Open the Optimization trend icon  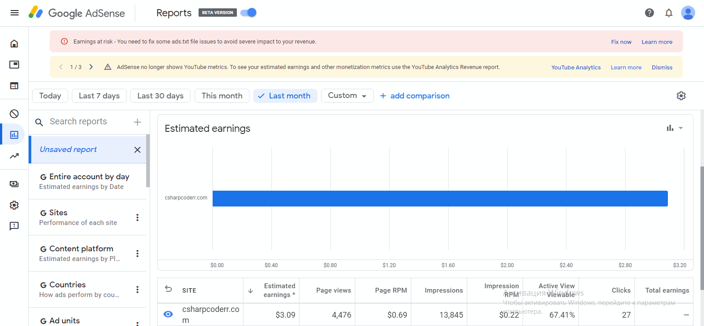coord(14,156)
